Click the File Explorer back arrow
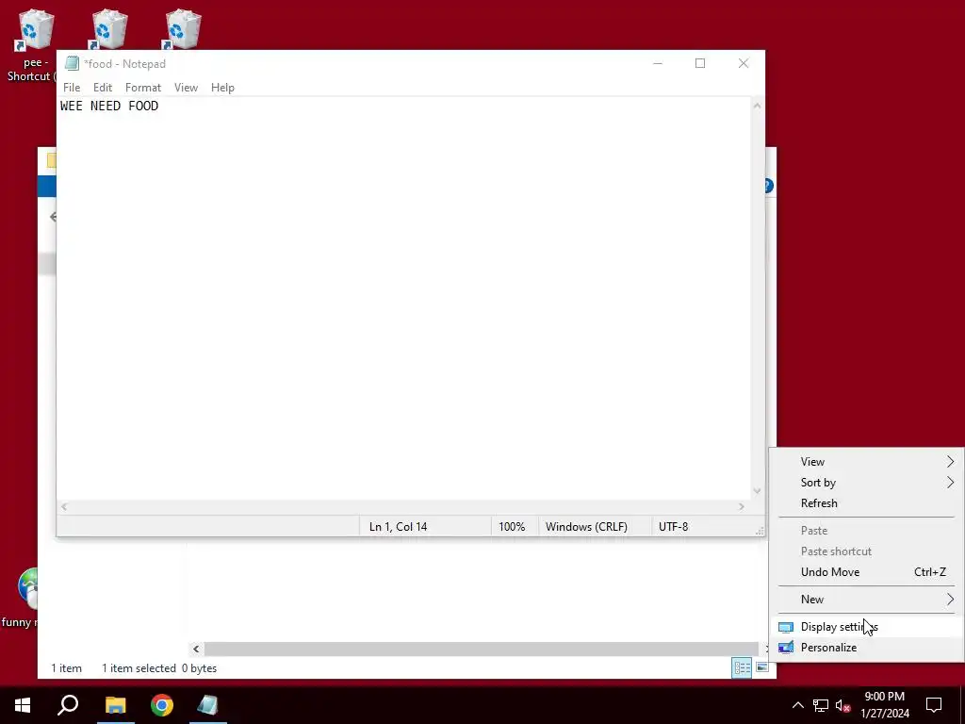The height and width of the screenshot is (724, 965). coord(53,217)
